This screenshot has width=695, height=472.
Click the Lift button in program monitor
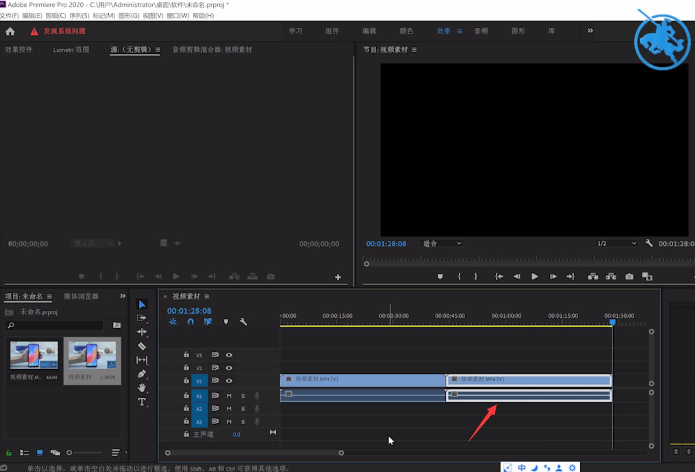tap(593, 277)
